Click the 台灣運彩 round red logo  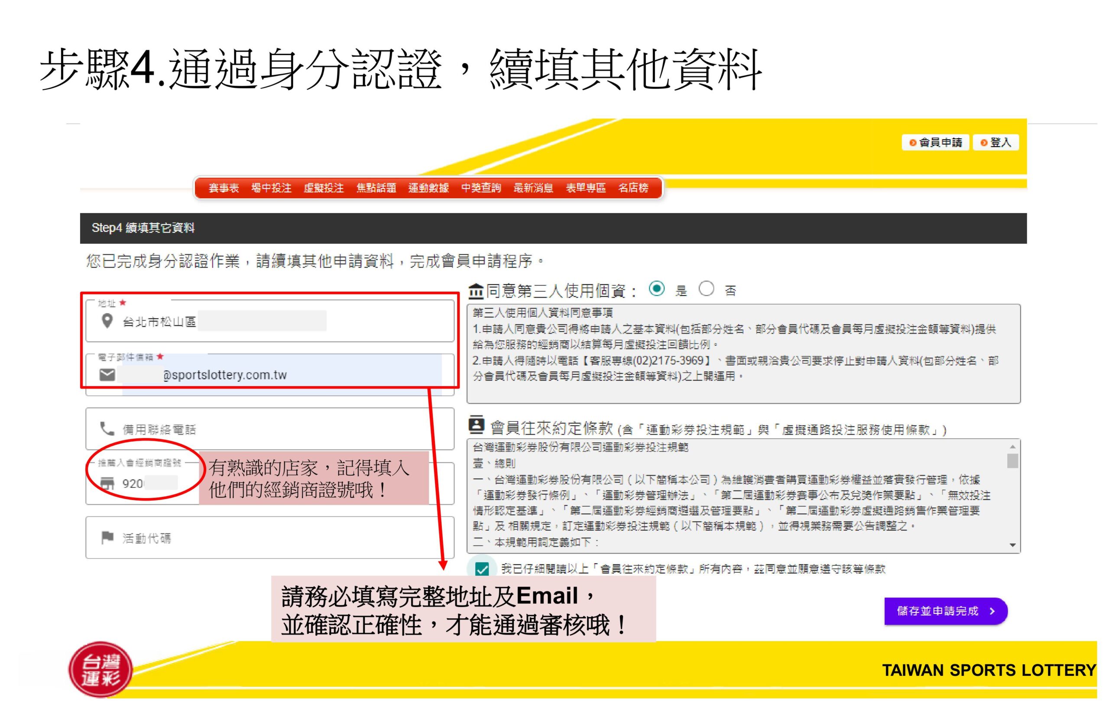(101, 670)
